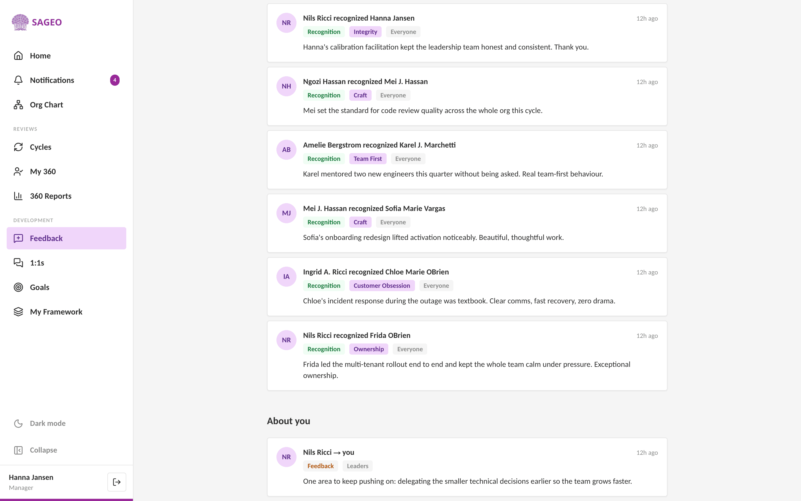Open the Goals target icon
This screenshot has height=501, width=801.
tap(18, 287)
